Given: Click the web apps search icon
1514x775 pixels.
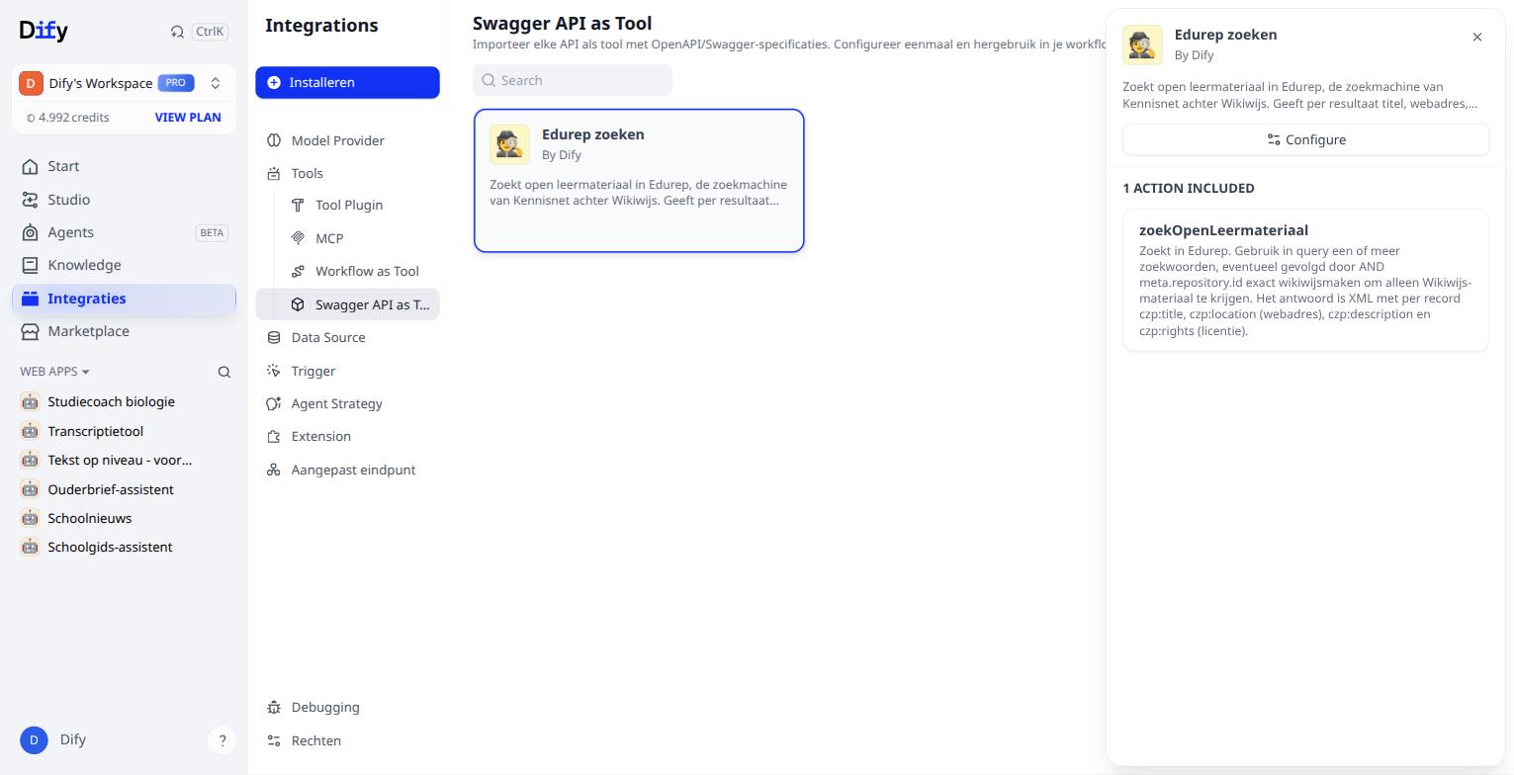Looking at the screenshot, I should [x=223, y=372].
